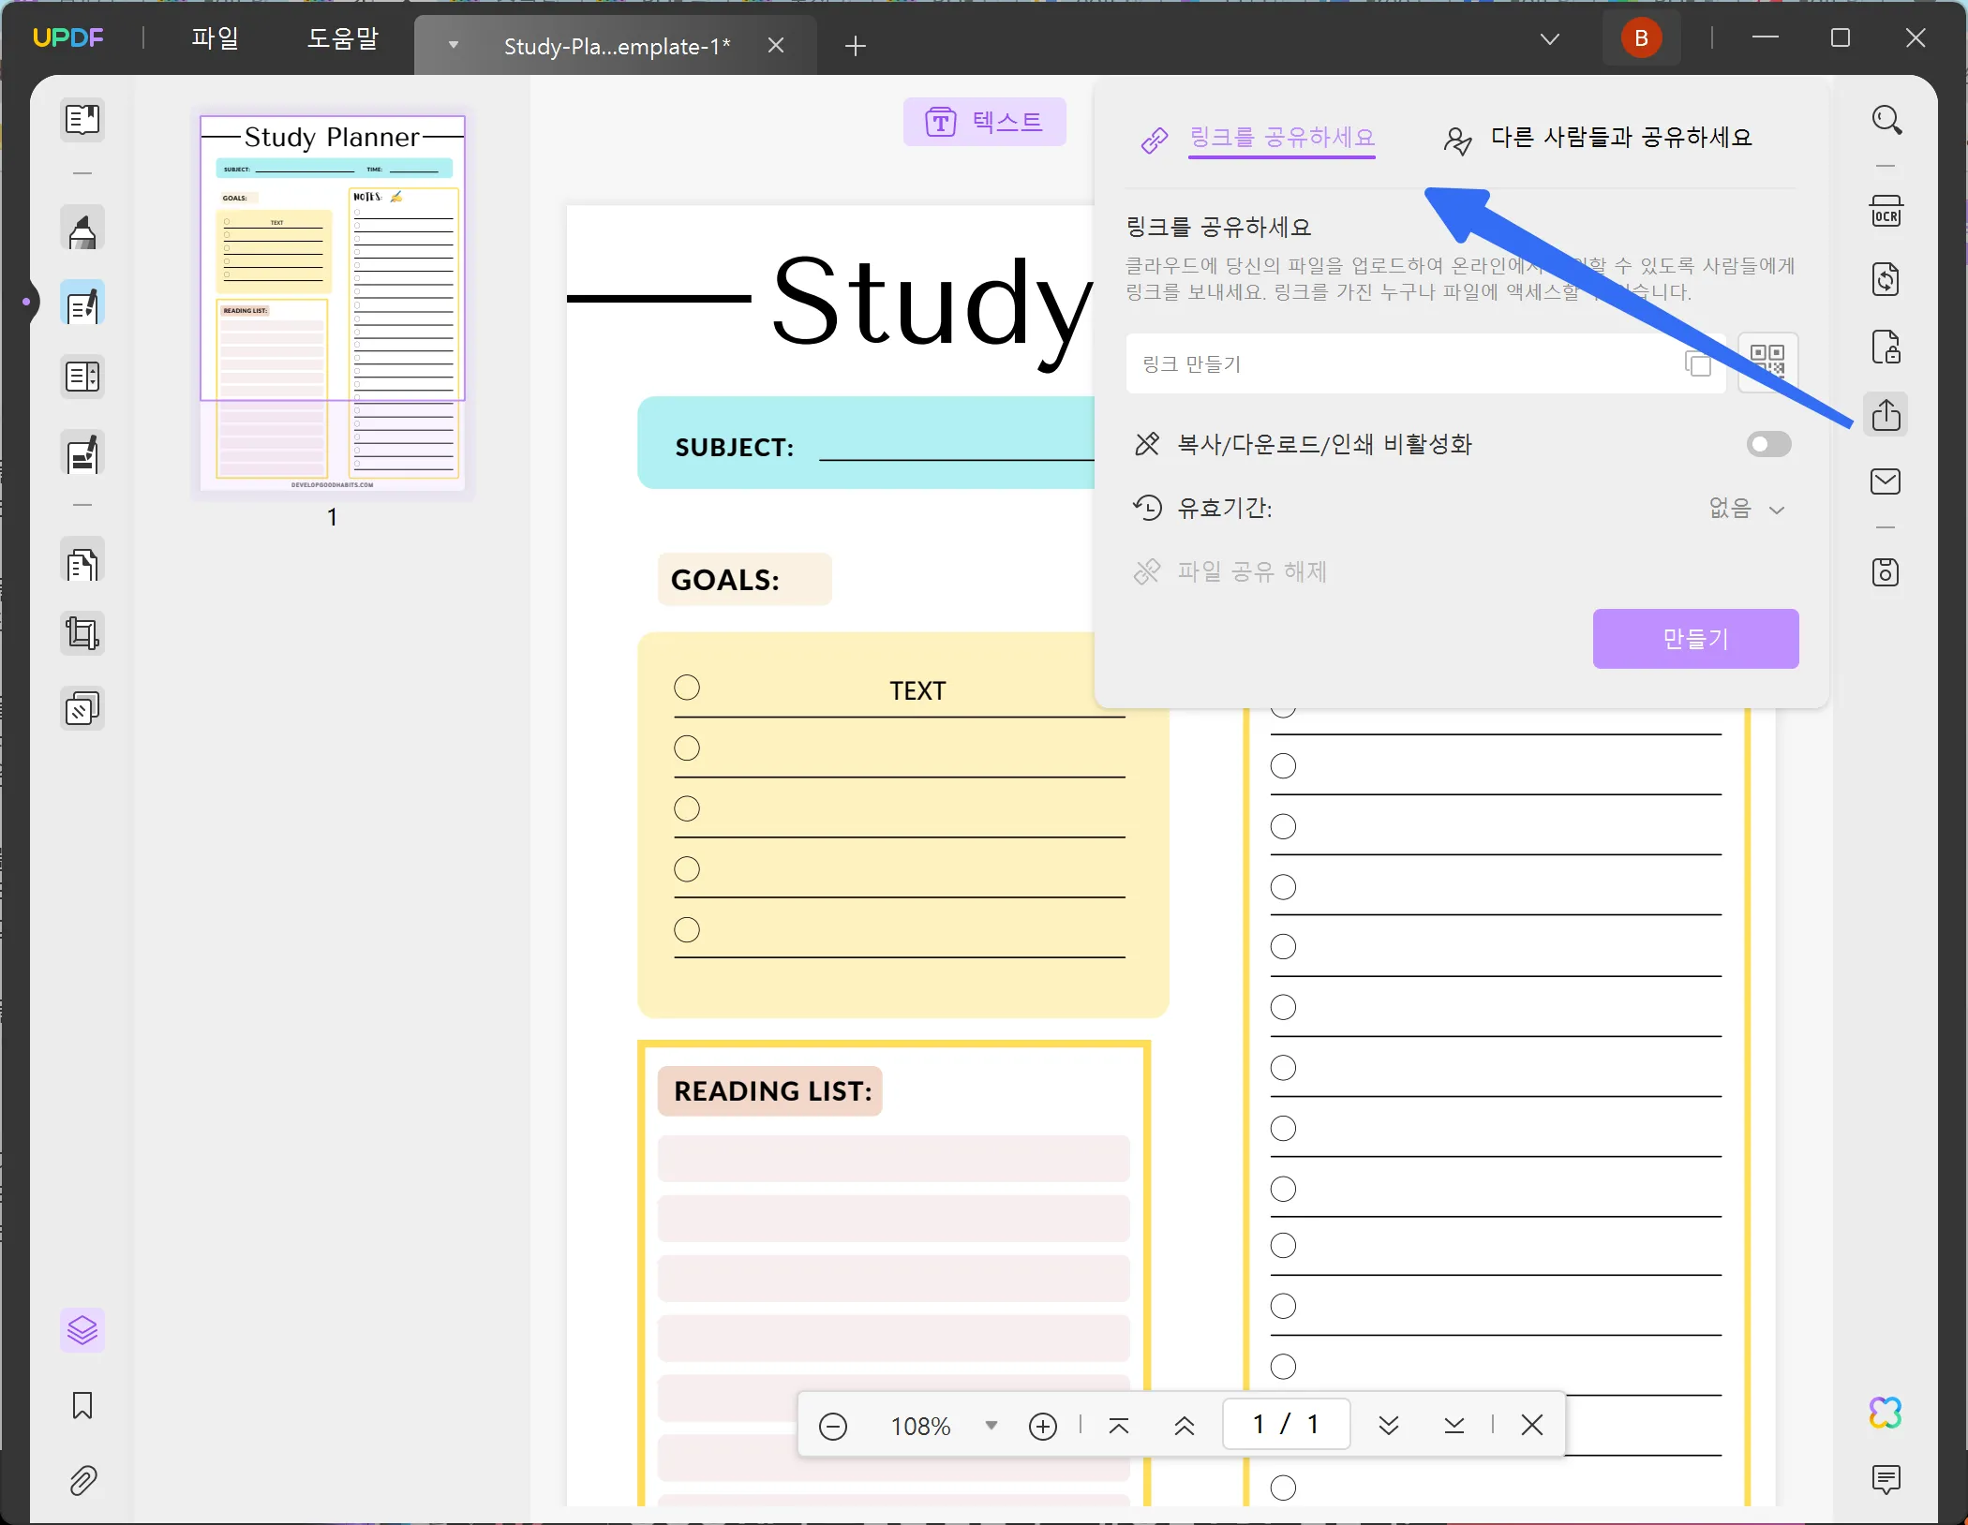This screenshot has height=1525, width=1968.
Task: Click the 텍스트 add text button
Action: coord(985,122)
